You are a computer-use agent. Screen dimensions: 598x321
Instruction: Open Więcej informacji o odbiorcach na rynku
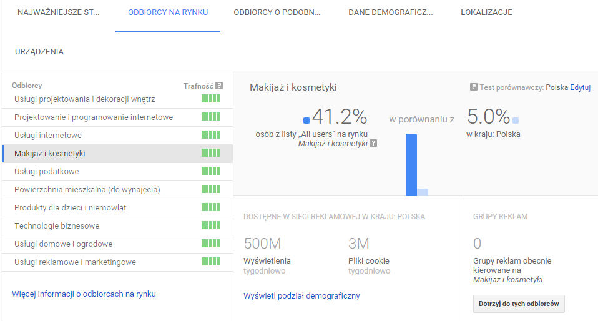84,294
